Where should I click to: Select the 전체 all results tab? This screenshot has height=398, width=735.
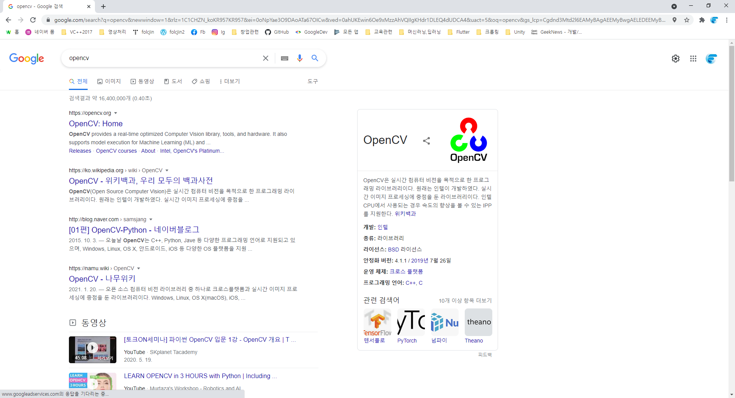(x=78, y=82)
